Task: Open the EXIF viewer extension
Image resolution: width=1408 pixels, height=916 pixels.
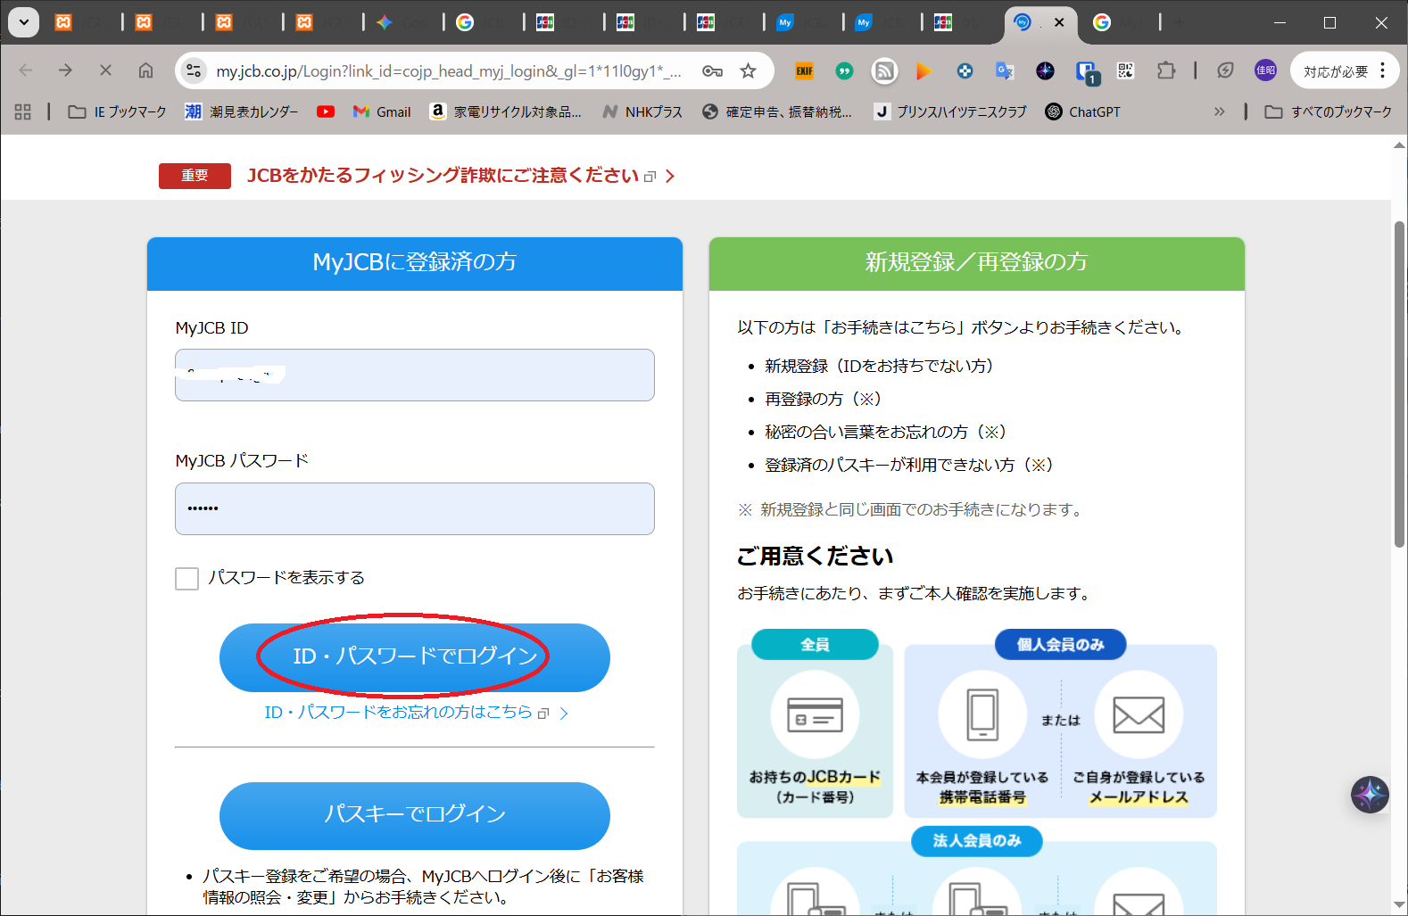Action: [804, 71]
